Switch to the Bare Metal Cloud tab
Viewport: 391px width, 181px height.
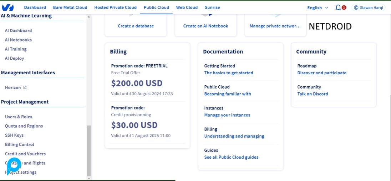70,7
